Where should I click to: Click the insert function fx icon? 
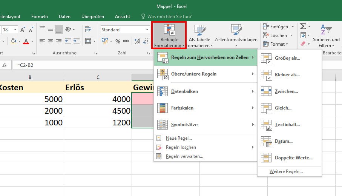pyautogui.click(x=5, y=65)
